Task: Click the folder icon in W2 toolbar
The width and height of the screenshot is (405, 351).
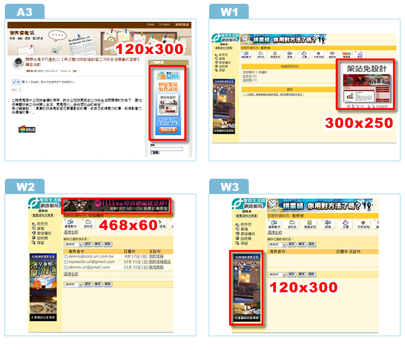Action: [88, 224]
